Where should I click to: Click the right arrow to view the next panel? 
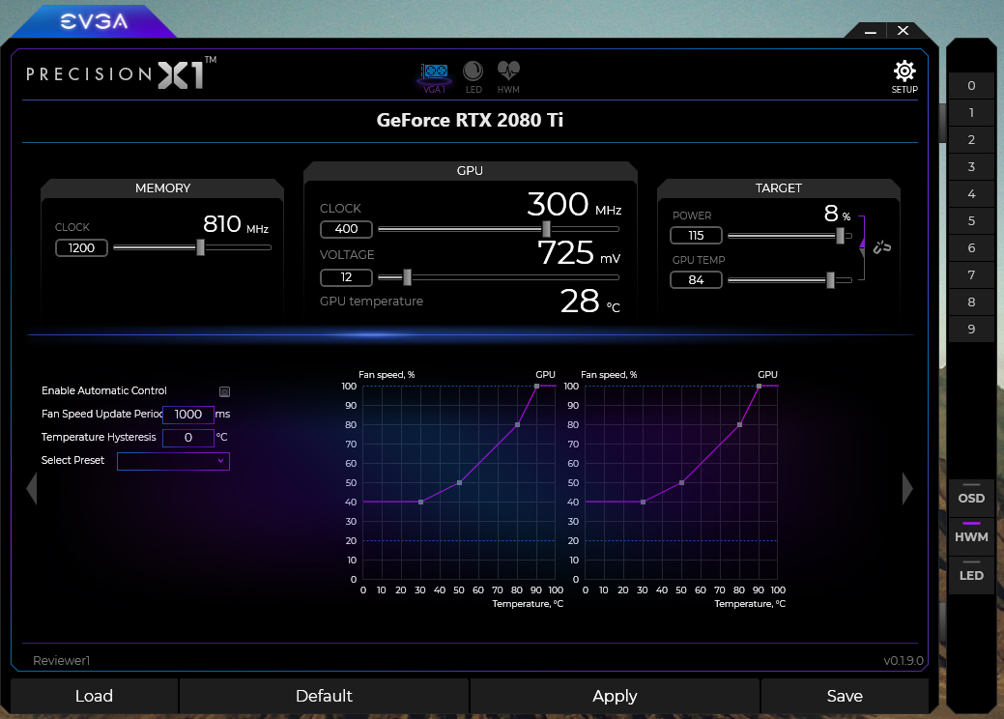point(906,489)
